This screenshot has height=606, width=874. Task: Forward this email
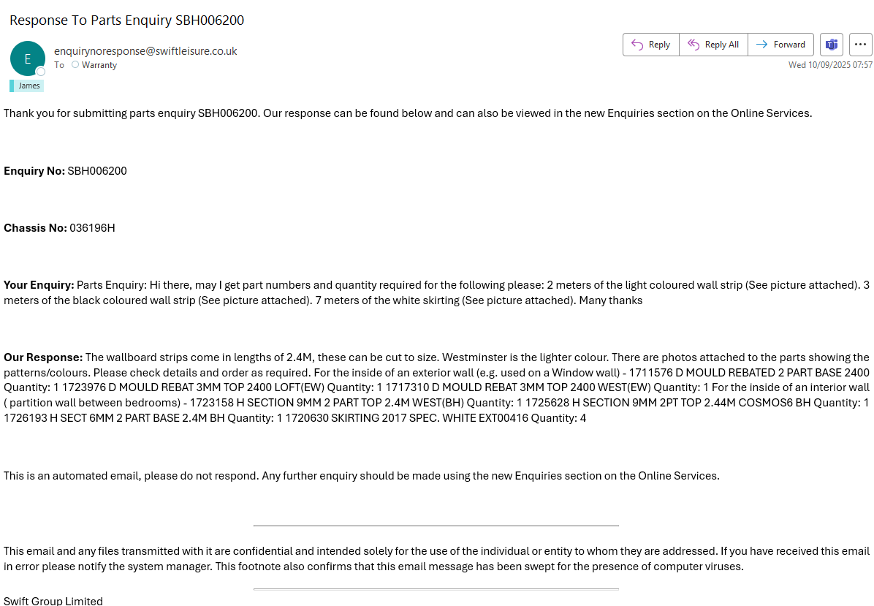pos(780,45)
